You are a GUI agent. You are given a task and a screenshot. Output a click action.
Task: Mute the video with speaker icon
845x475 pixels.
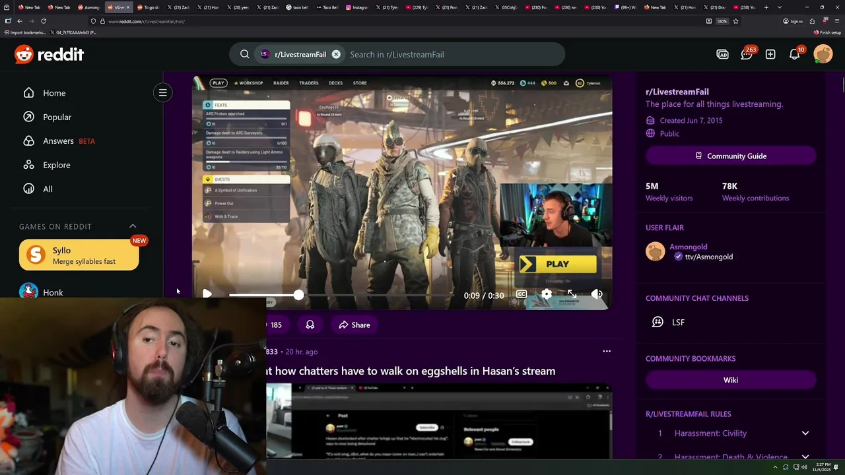pyautogui.click(x=597, y=295)
